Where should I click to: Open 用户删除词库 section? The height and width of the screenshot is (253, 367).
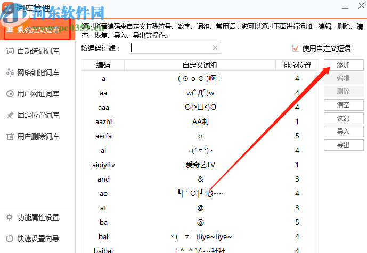pos(37,136)
